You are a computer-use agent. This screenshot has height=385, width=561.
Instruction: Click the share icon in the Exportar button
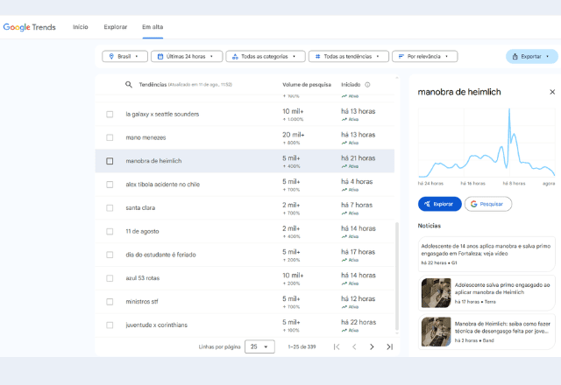pyautogui.click(x=515, y=56)
